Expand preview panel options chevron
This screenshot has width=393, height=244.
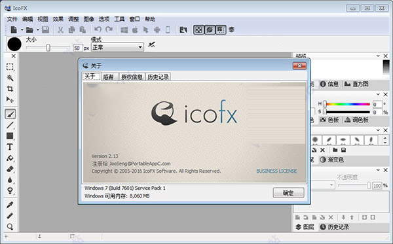pos(378,56)
